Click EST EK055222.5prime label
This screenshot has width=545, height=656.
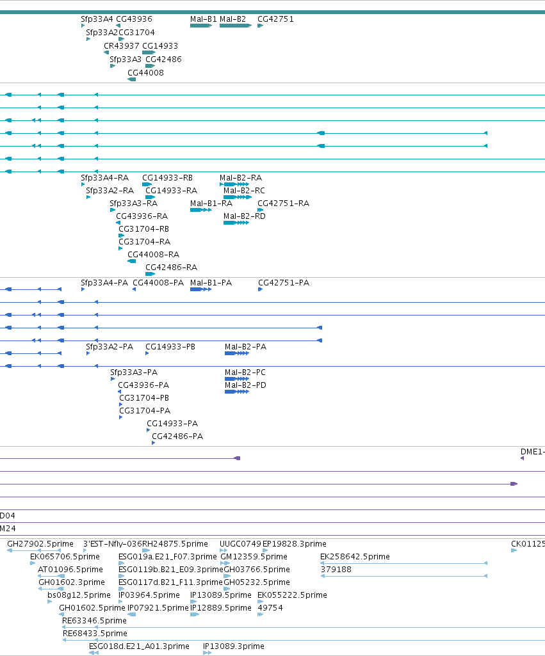click(292, 595)
